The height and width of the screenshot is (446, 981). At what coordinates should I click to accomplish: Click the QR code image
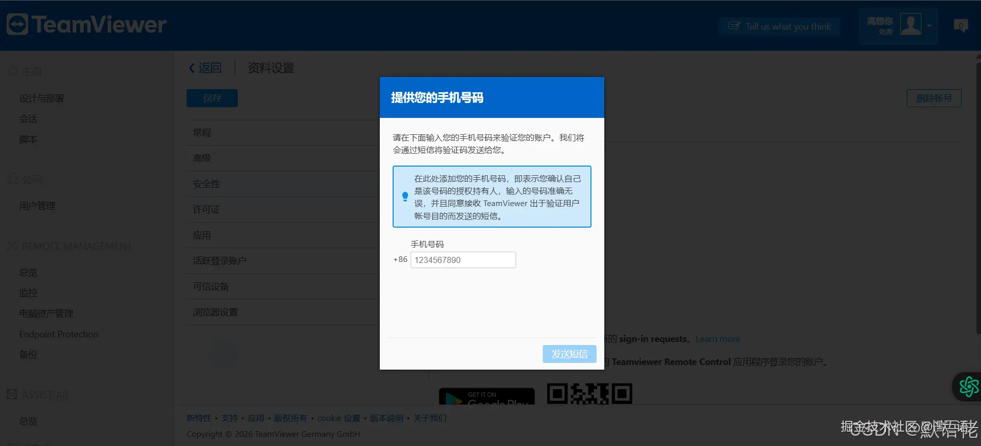point(589,394)
